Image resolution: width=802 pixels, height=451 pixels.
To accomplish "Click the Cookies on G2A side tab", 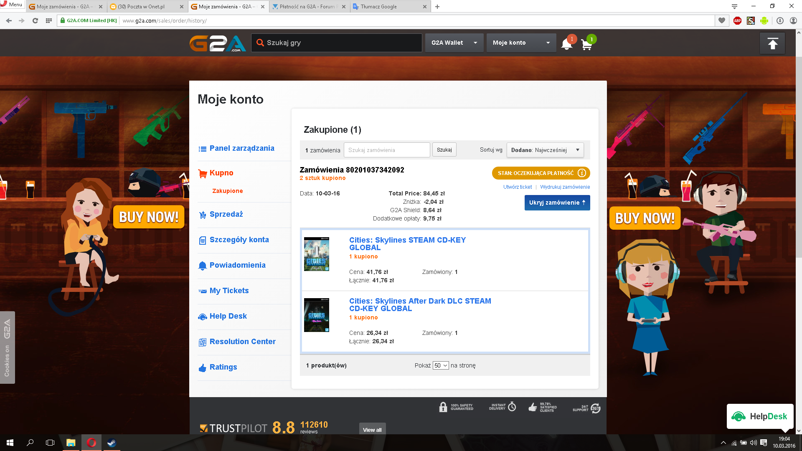I will pyautogui.click(x=7, y=347).
